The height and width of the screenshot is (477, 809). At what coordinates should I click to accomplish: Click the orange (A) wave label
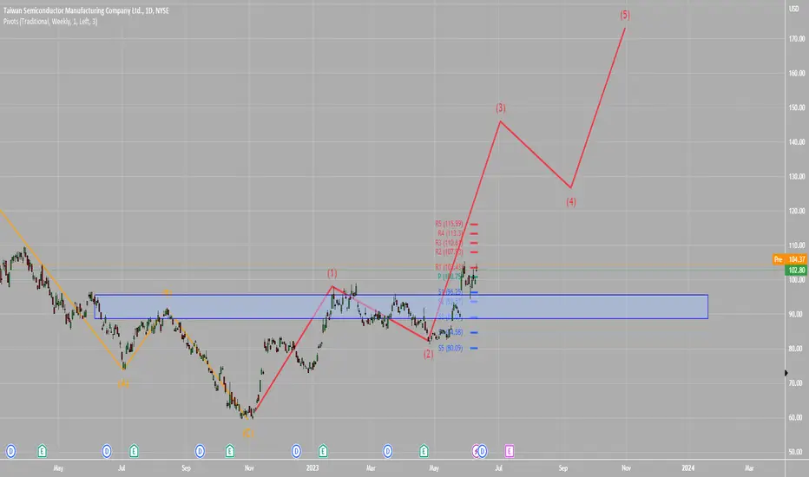pyautogui.click(x=122, y=383)
